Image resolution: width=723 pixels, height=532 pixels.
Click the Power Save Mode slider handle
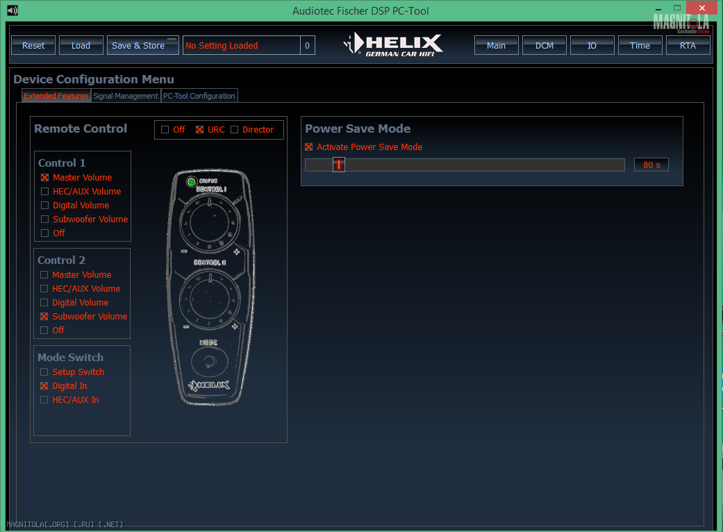coord(339,165)
